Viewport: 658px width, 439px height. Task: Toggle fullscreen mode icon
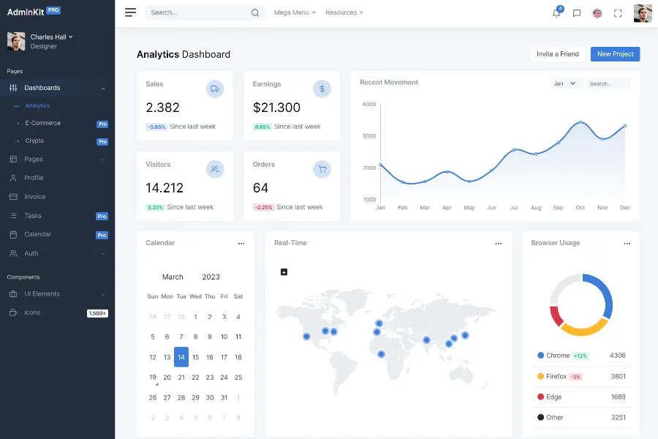(x=618, y=13)
